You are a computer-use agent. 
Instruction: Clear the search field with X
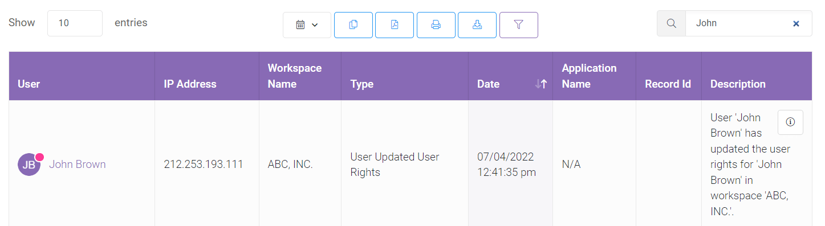coord(796,23)
